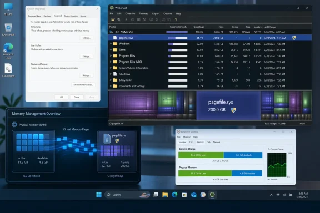
Task: Click OK in System Properties
Action: point(62,97)
